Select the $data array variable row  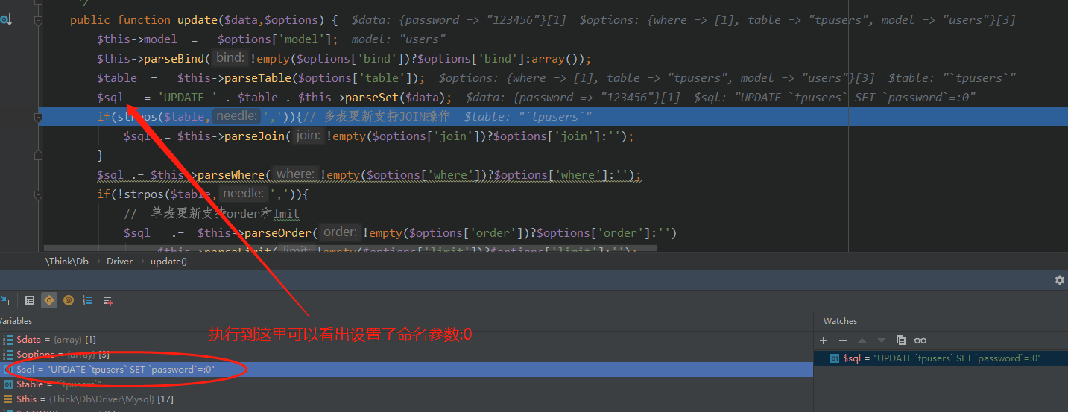point(406,339)
